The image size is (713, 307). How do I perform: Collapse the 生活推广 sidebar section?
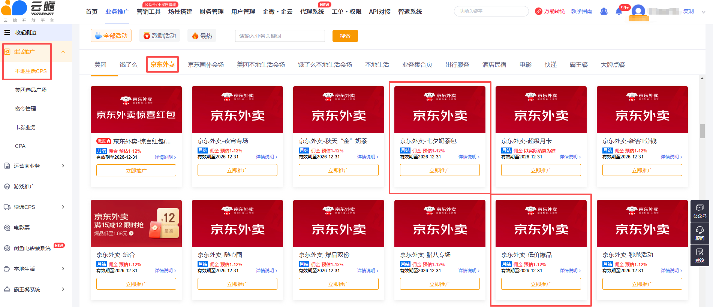63,52
